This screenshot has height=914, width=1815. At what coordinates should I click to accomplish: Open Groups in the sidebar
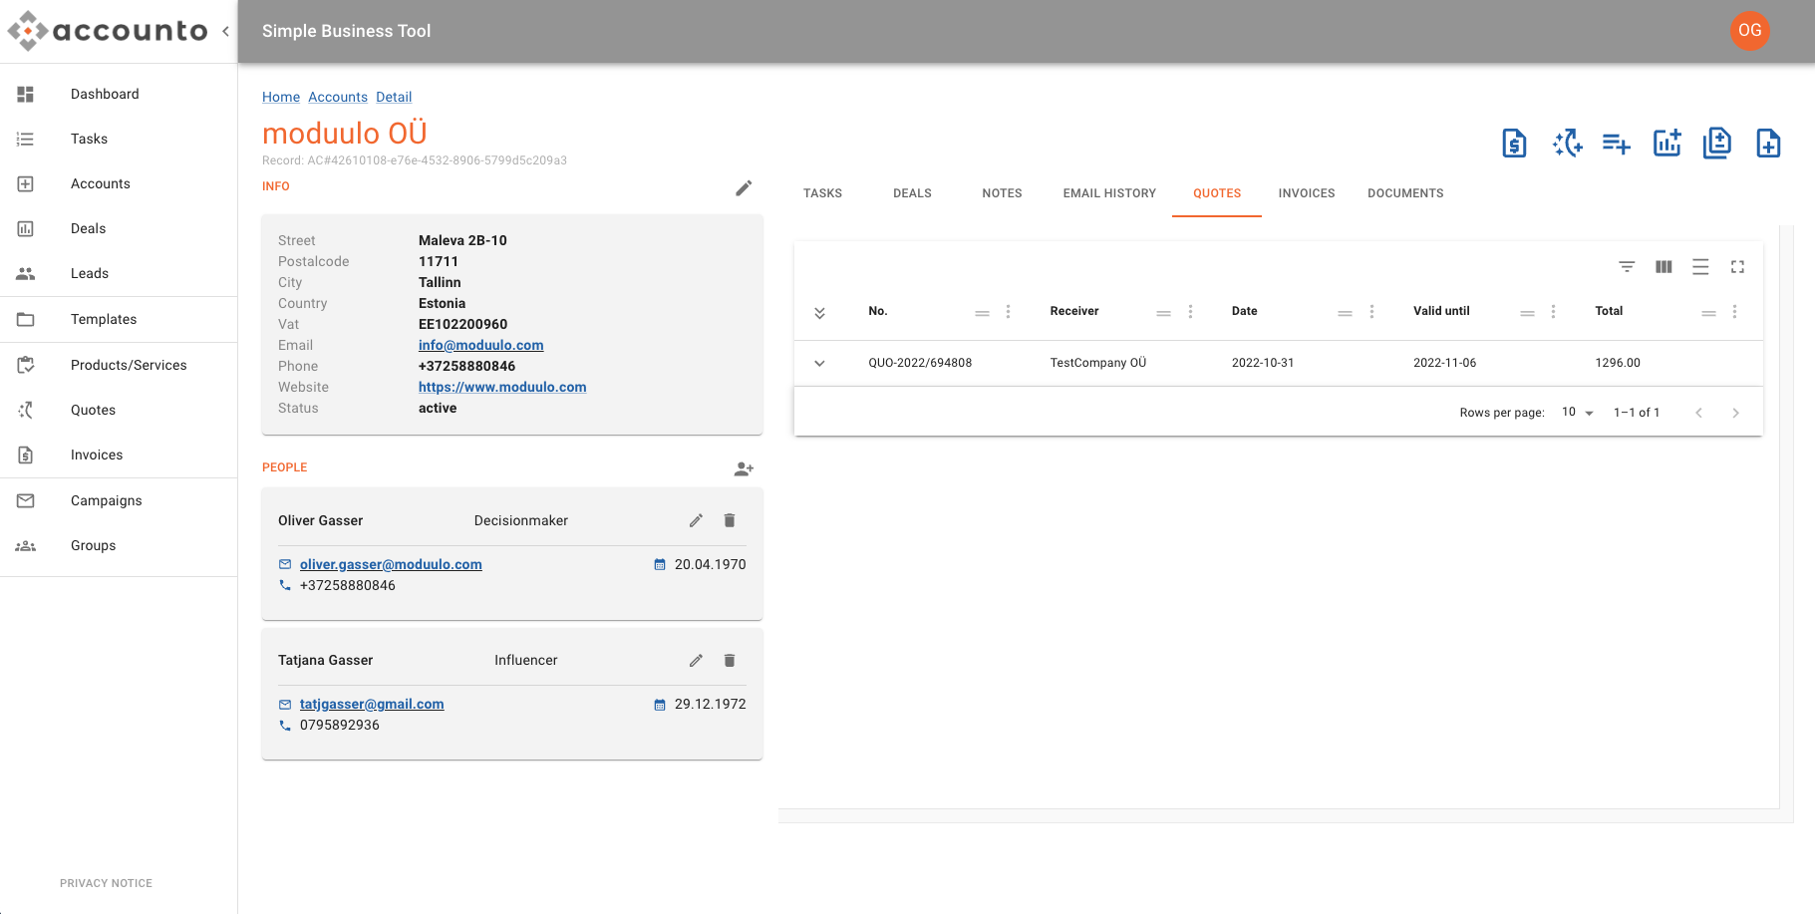(119, 545)
